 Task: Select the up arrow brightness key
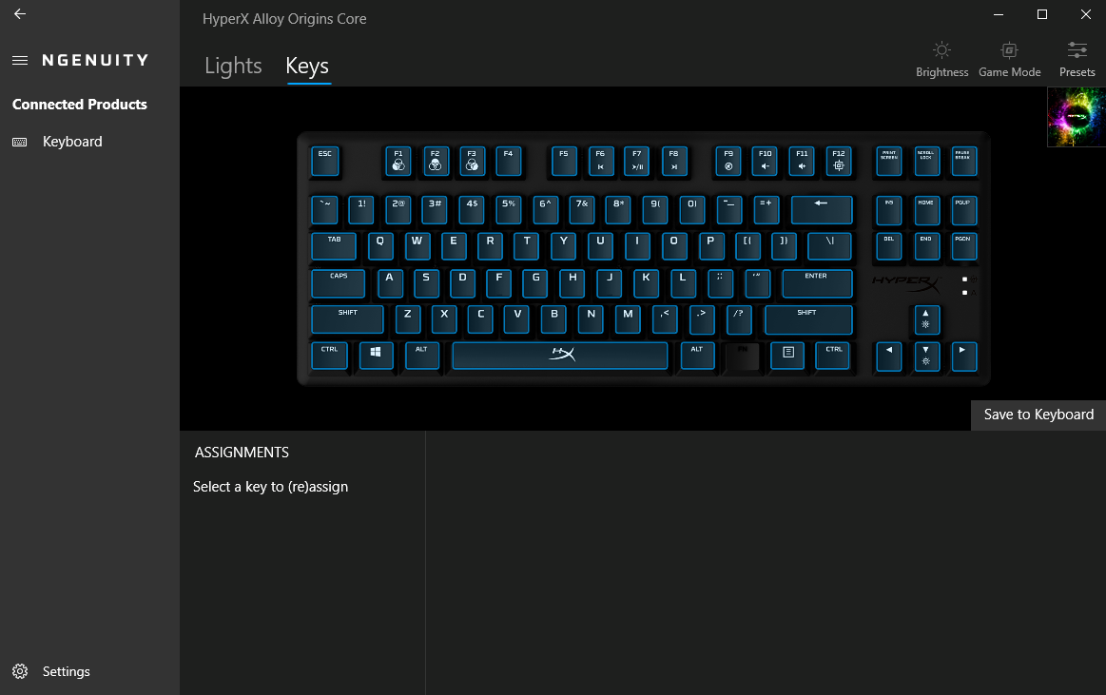926,319
